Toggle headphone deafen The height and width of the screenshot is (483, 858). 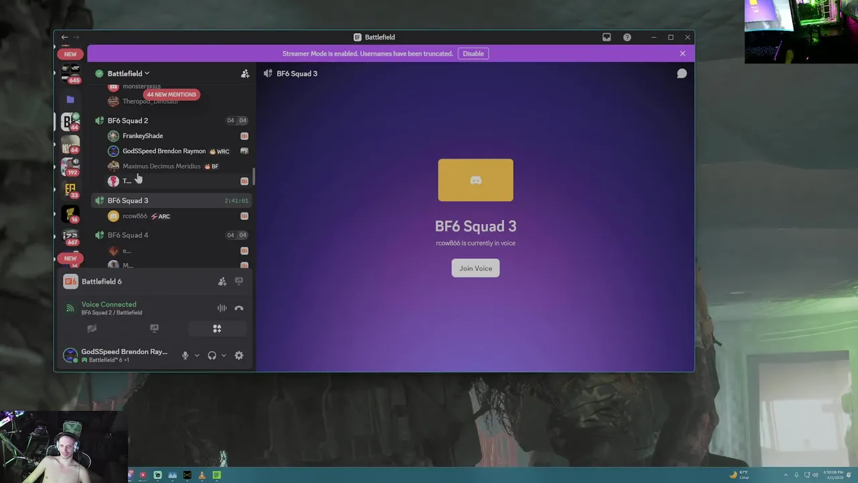212,356
